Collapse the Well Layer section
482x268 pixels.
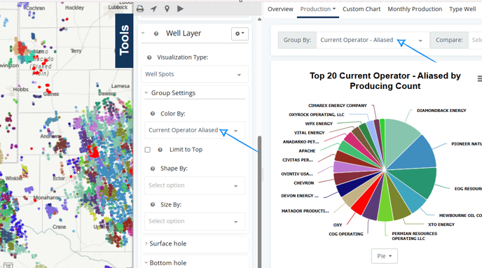pyautogui.click(x=143, y=33)
